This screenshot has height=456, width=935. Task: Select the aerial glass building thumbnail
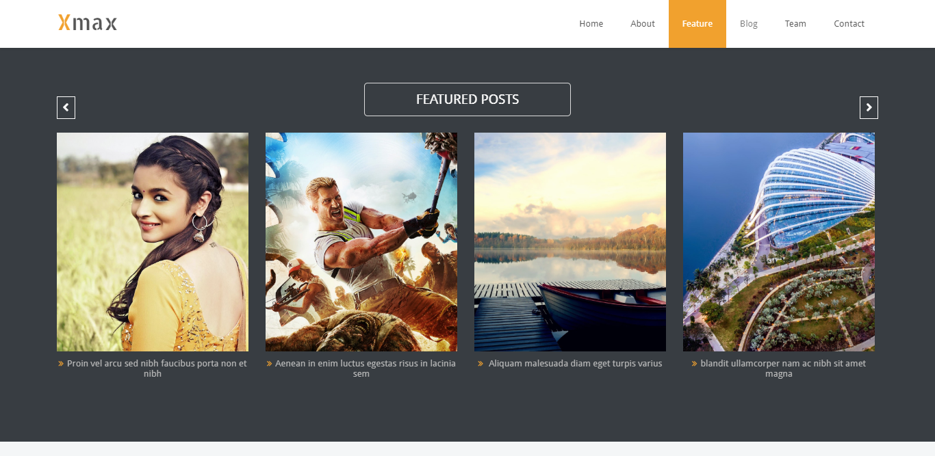tap(779, 242)
